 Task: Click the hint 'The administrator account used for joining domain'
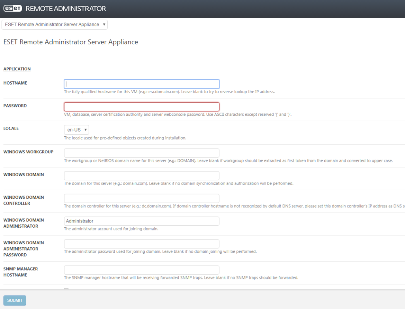(x=111, y=229)
